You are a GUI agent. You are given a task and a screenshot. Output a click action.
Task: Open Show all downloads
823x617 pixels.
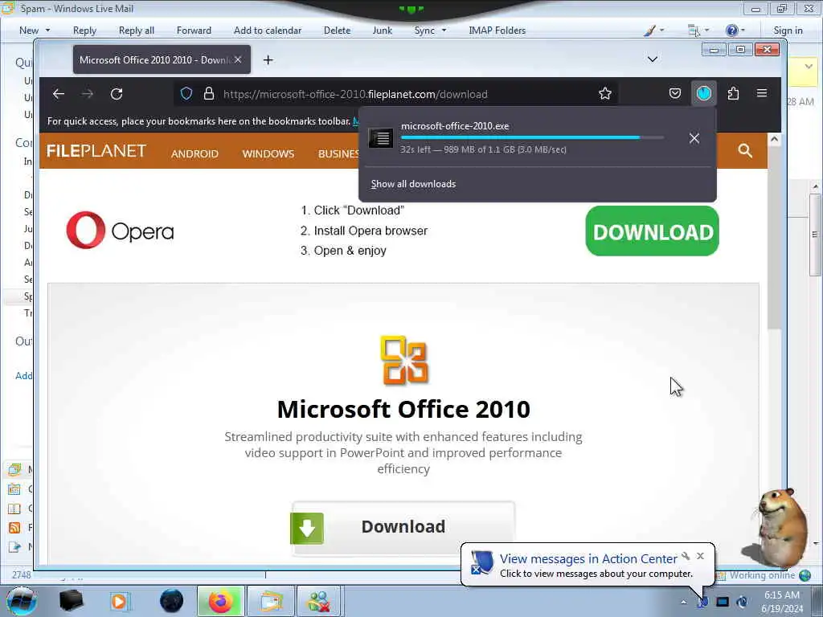click(x=414, y=184)
